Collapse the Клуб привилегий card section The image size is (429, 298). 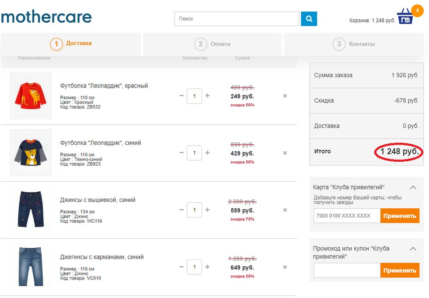(x=413, y=187)
